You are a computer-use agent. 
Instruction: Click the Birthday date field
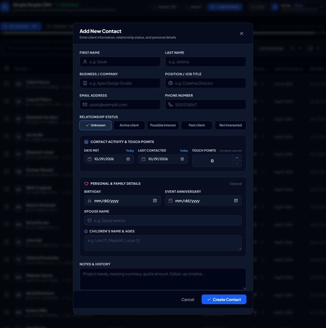click(x=123, y=201)
